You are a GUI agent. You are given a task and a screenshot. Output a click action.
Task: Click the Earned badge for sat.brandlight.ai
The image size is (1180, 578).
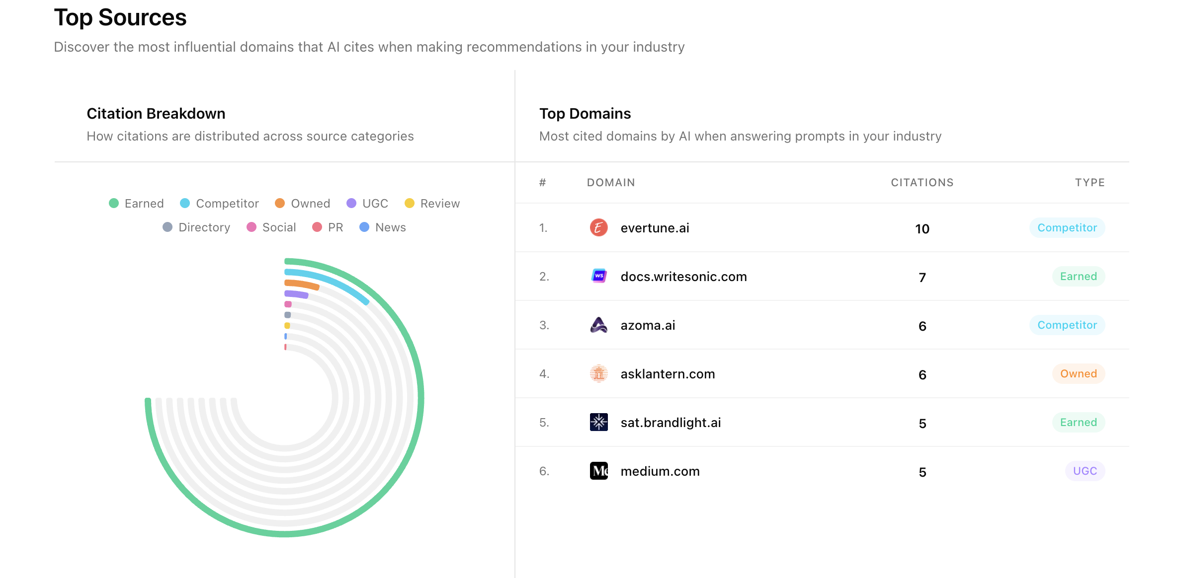[x=1079, y=422]
